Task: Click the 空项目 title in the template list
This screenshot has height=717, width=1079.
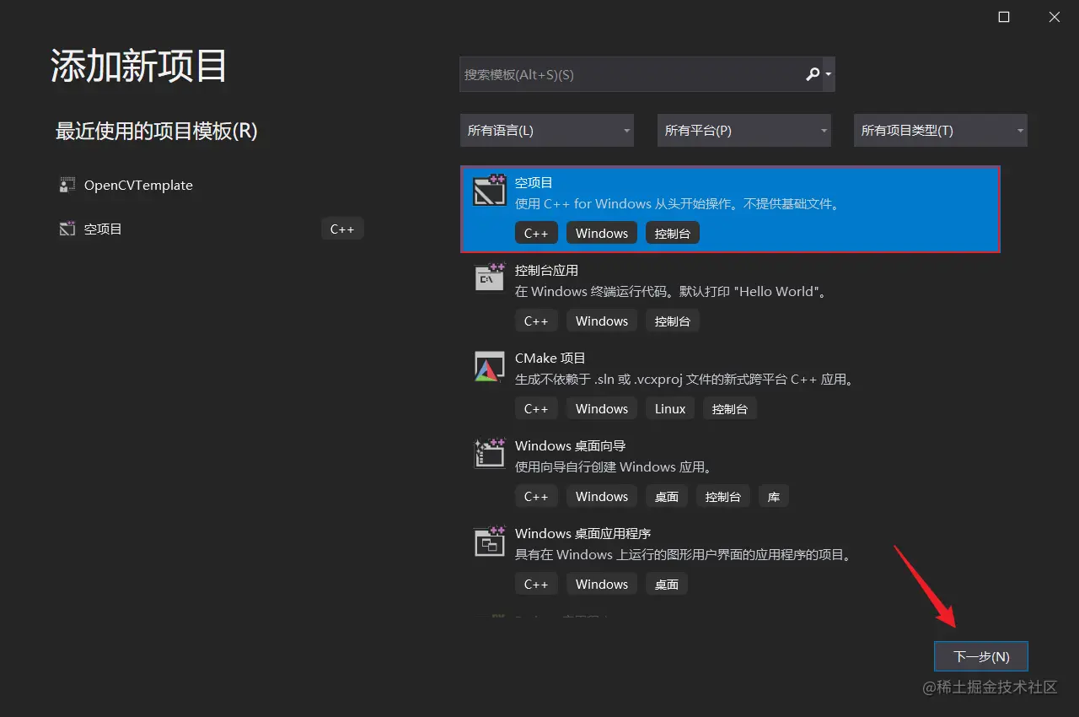Action: click(x=534, y=182)
